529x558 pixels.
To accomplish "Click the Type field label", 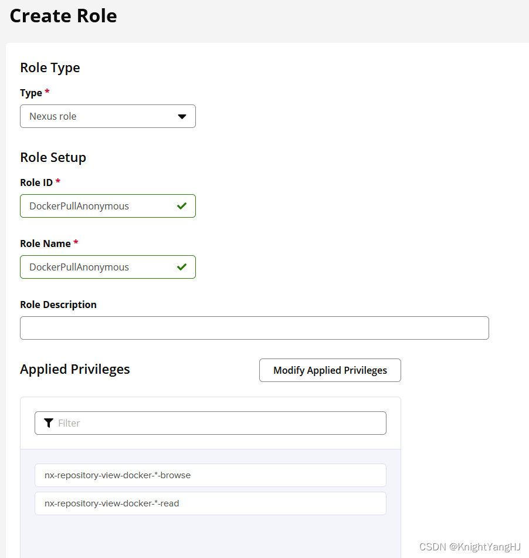I will 31,93.
